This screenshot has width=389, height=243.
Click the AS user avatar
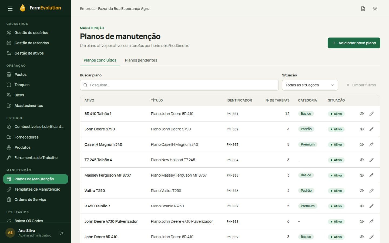[x=10, y=233]
